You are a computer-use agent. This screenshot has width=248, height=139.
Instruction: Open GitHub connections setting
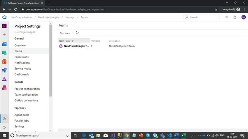[26, 100]
